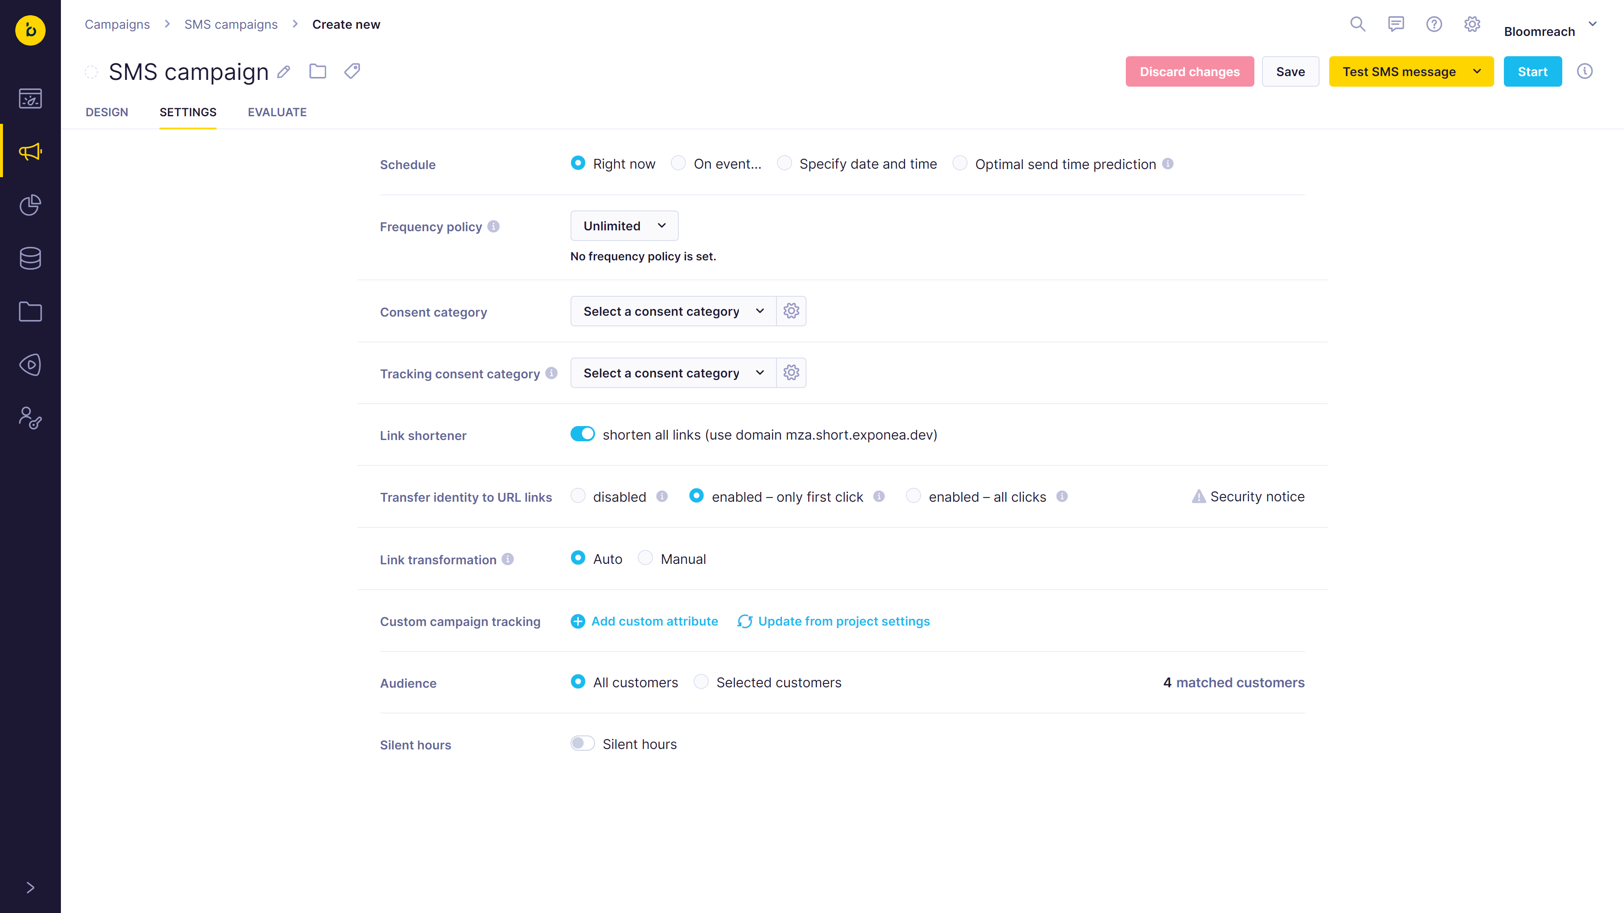Viewport: 1624px width, 913px height.
Task: Open the Unlimited frequency policy dropdown
Action: (x=624, y=226)
